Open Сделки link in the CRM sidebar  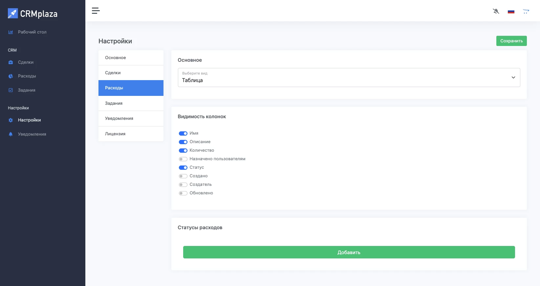(x=26, y=62)
